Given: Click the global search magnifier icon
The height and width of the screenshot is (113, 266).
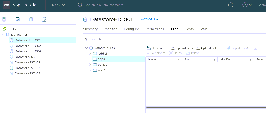Looking at the screenshot, I should click(x=80, y=5).
